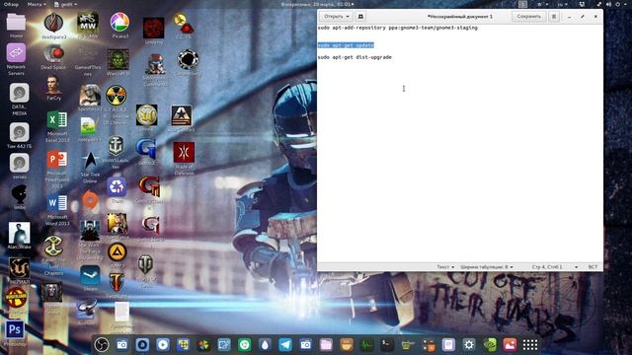Open the files folder icon in dock
632x355 pixels.
point(326,344)
